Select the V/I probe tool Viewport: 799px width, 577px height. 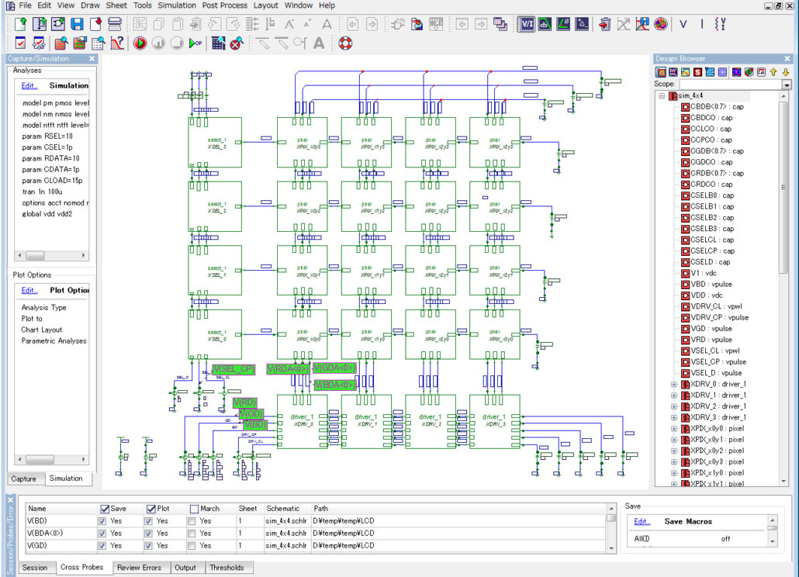527,25
